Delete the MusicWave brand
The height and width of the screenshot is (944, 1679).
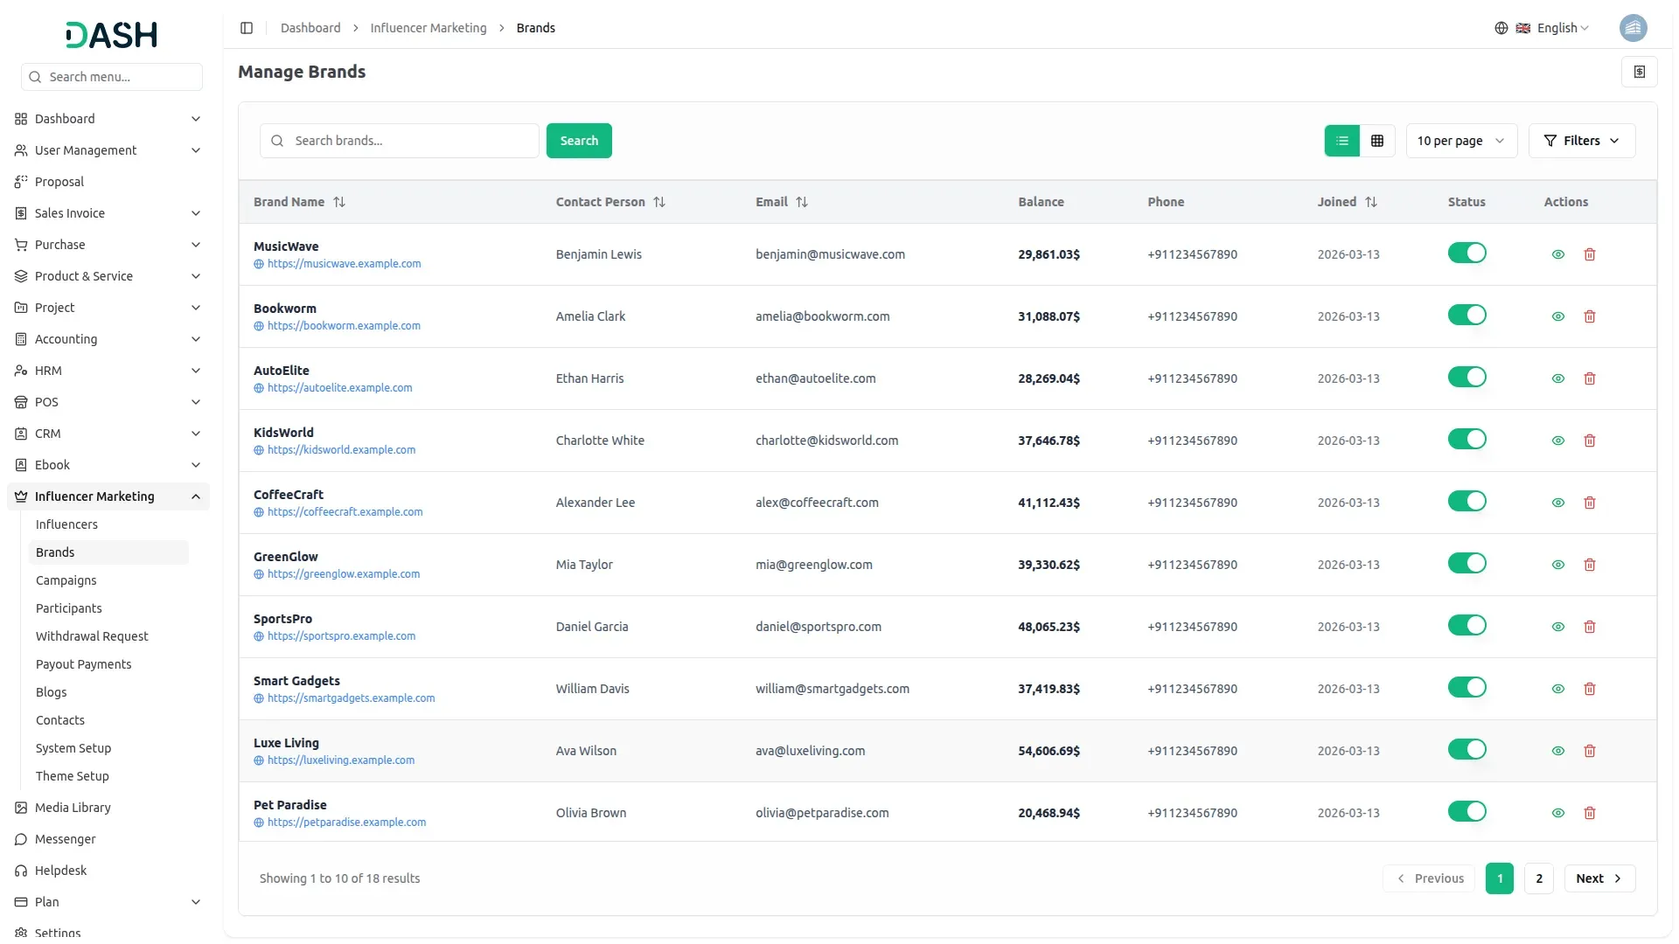(x=1590, y=254)
